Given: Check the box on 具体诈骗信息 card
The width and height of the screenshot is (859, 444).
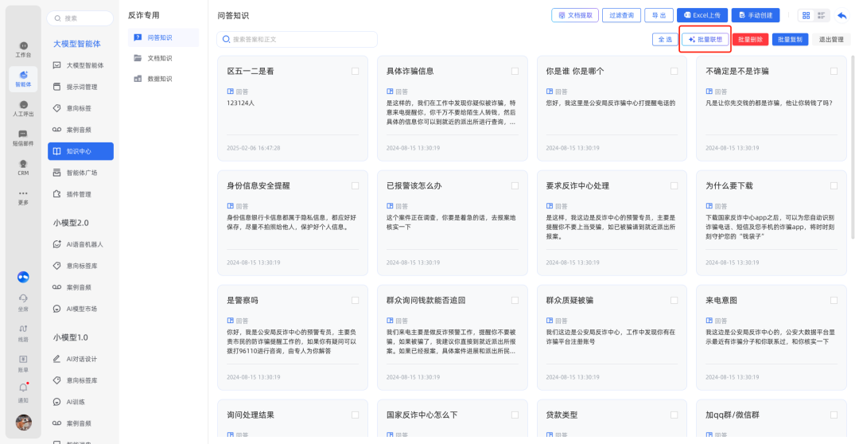Looking at the screenshot, I should point(515,71).
